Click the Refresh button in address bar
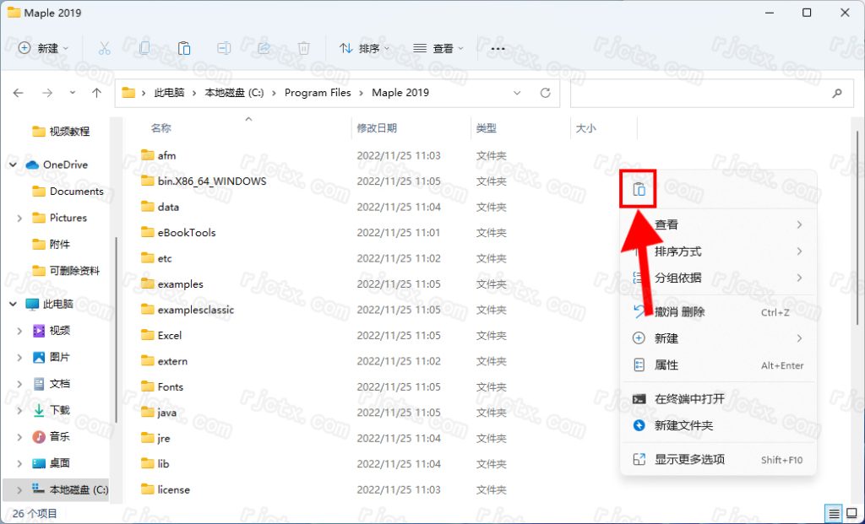The width and height of the screenshot is (865, 524). point(546,93)
